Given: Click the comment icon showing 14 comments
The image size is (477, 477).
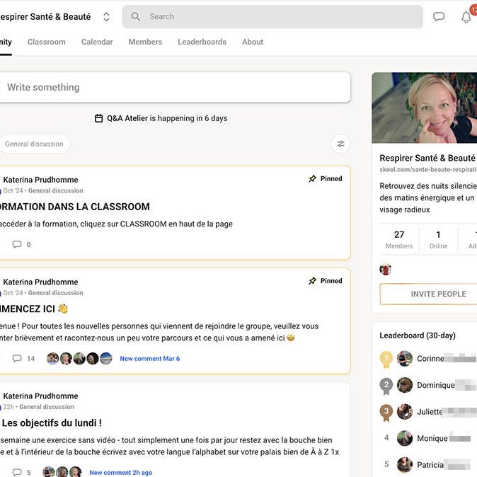Looking at the screenshot, I should (17, 359).
